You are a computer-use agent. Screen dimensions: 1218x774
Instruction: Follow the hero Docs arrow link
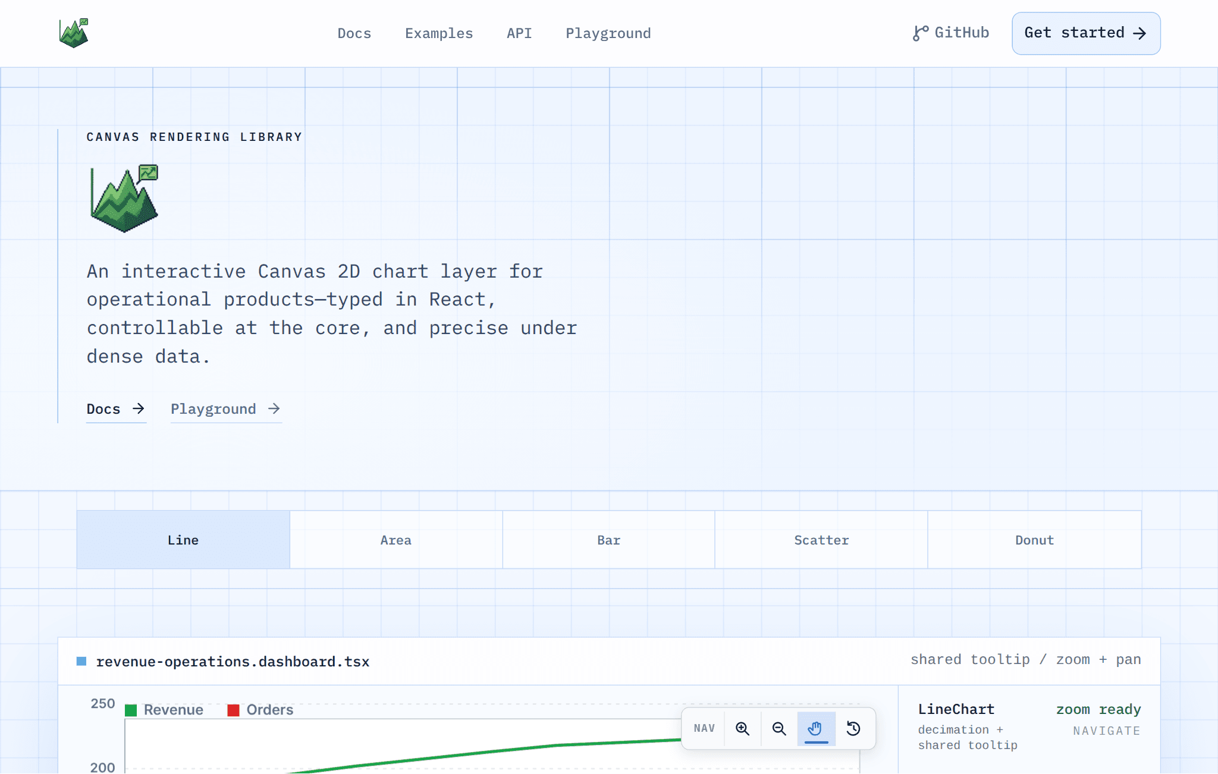pyautogui.click(x=116, y=409)
